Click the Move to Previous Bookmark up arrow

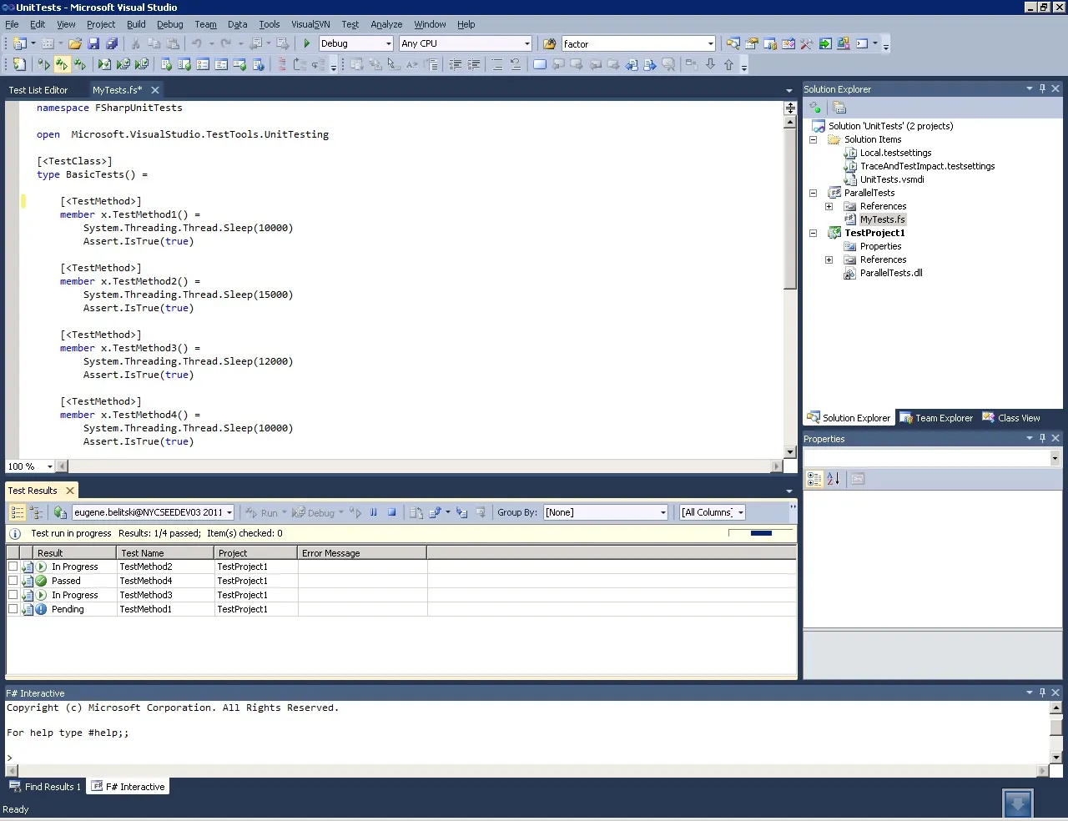728,64
